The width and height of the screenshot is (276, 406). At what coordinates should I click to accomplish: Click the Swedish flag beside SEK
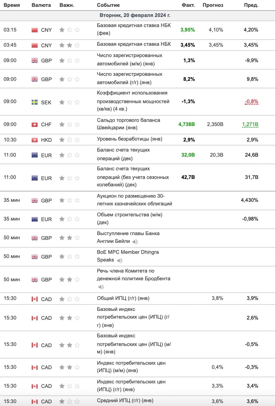[35, 102]
